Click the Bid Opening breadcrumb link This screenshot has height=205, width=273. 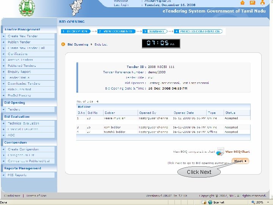(78, 44)
